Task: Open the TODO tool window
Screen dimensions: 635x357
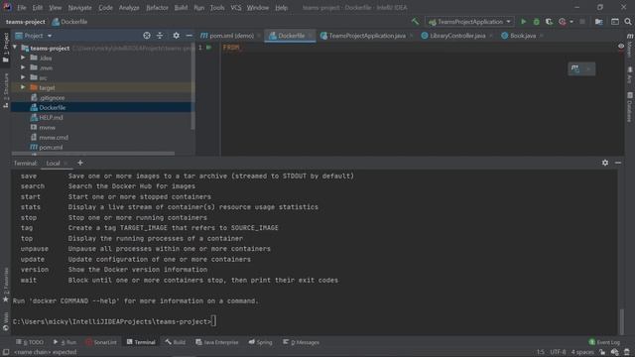Action: click(x=30, y=342)
